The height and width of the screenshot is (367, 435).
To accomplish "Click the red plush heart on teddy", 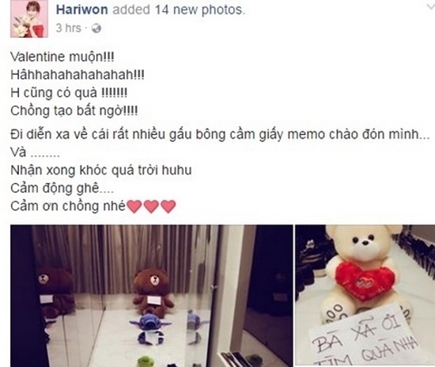I will pos(362,281).
